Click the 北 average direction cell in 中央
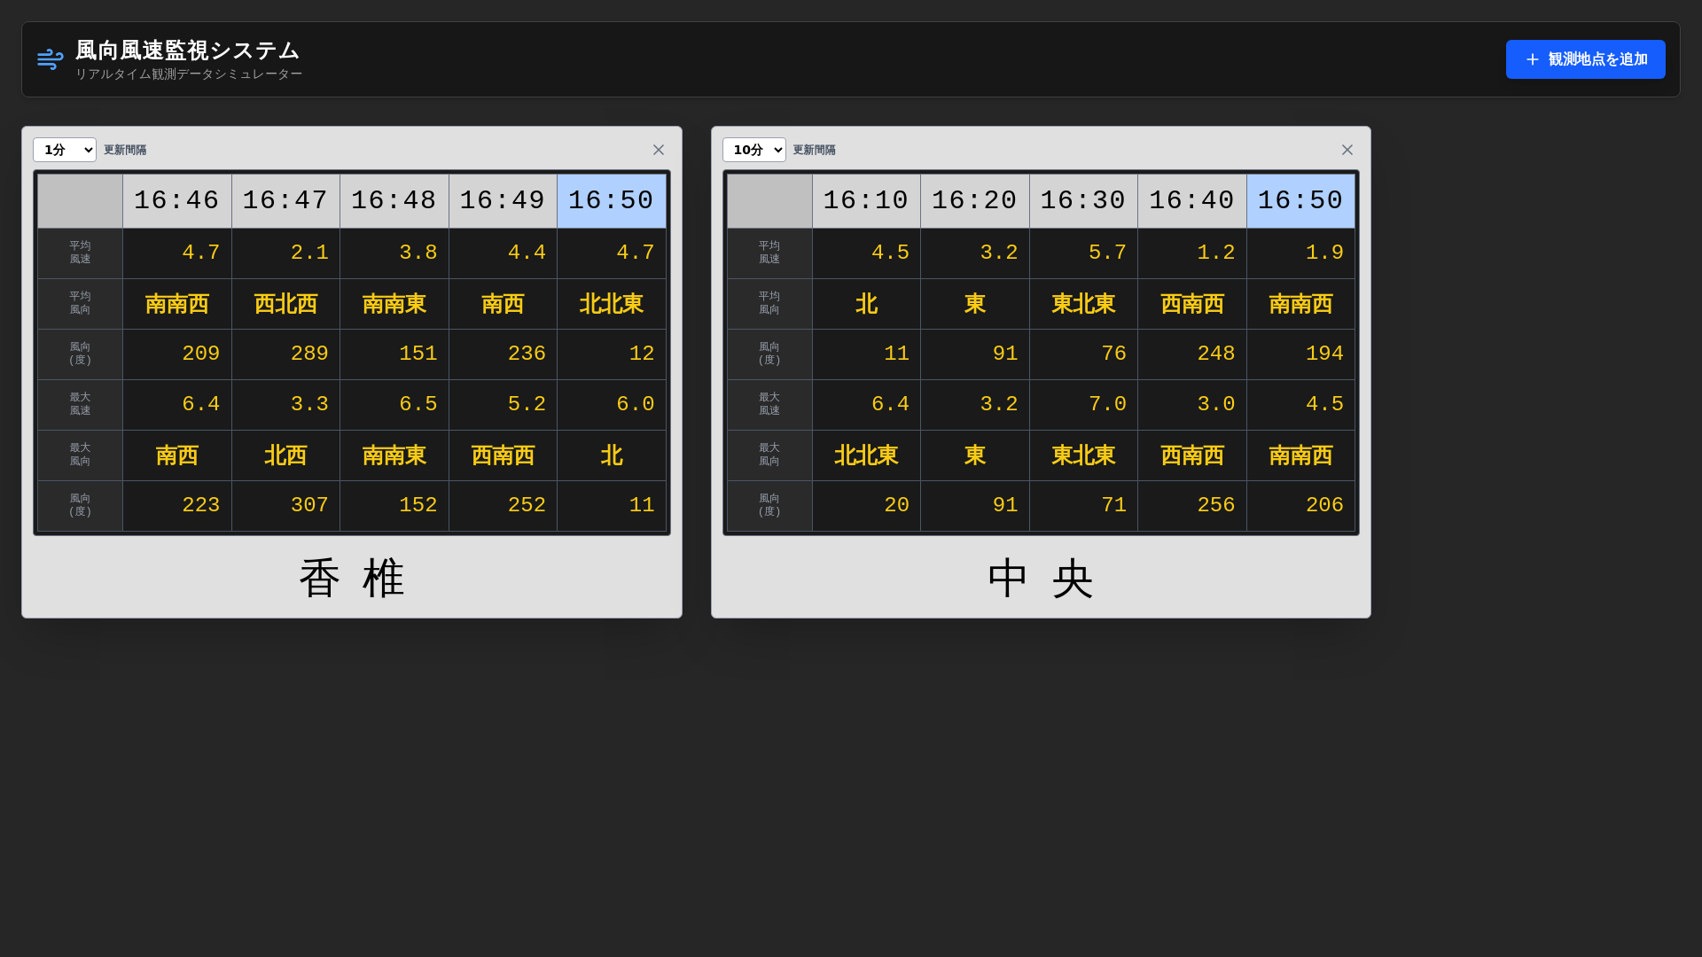The height and width of the screenshot is (957, 1702). tap(866, 304)
